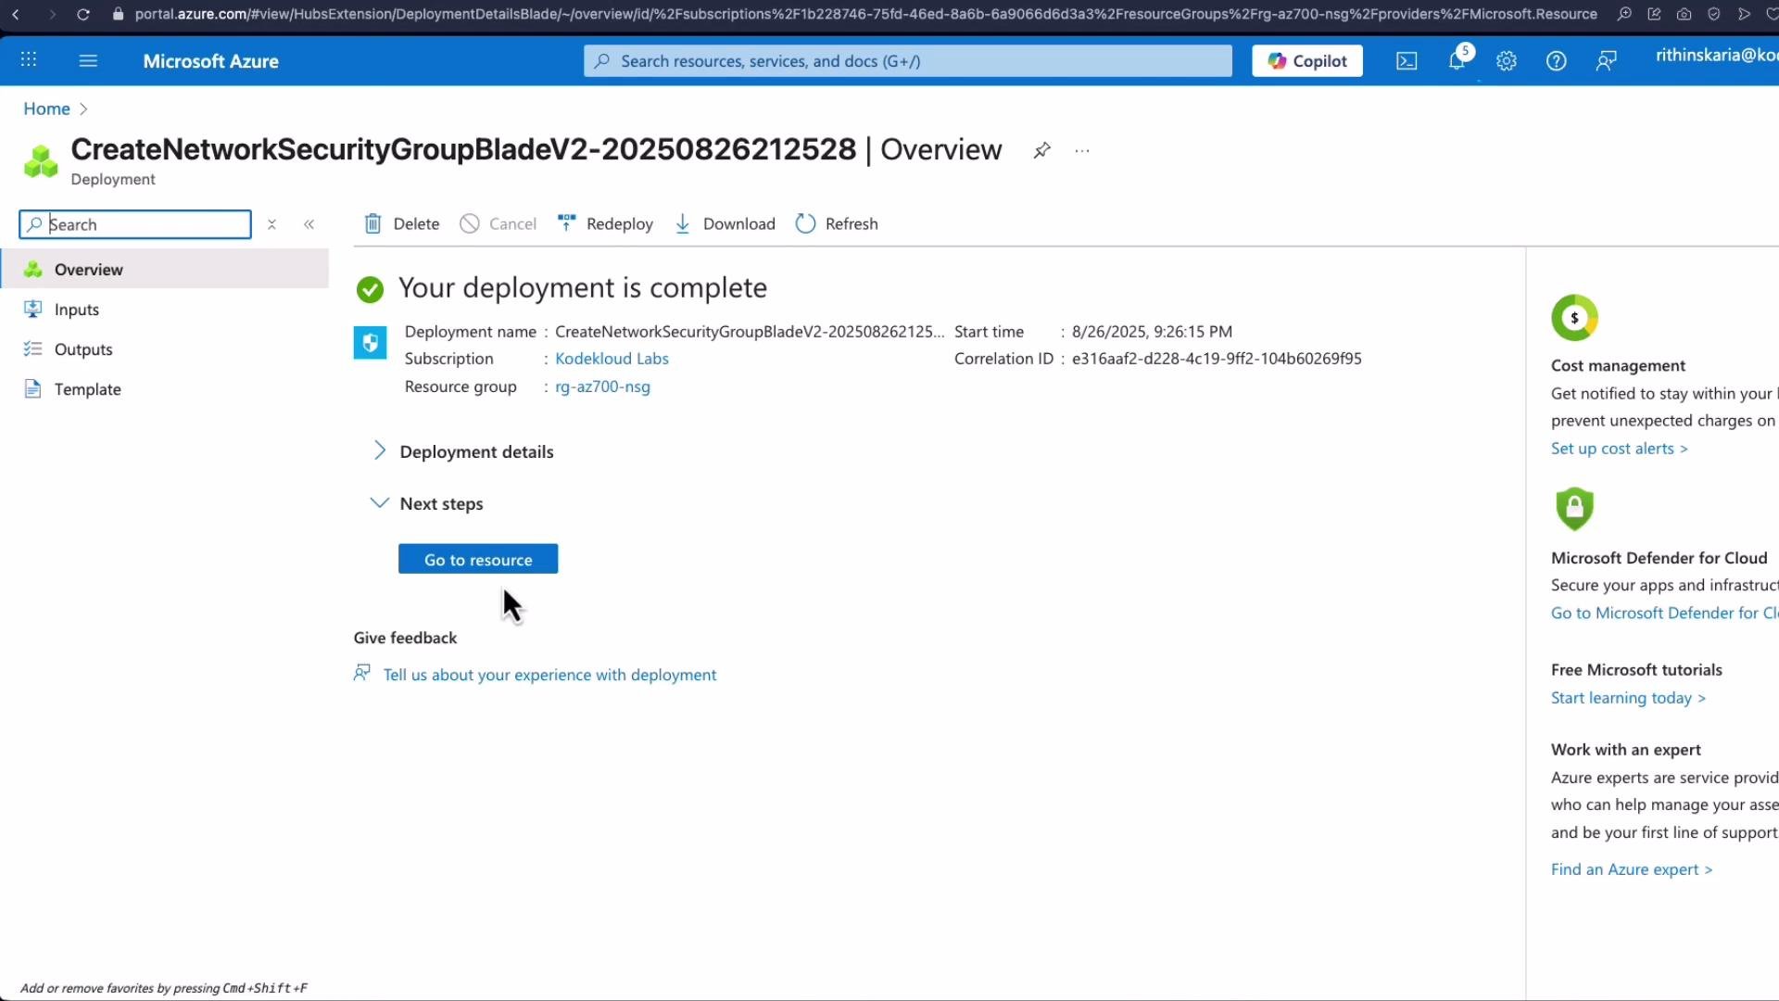The height and width of the screenshot is (1001, 1779).
Task: Open rg-az700-nsg resource group link
Action: [602, 386]
